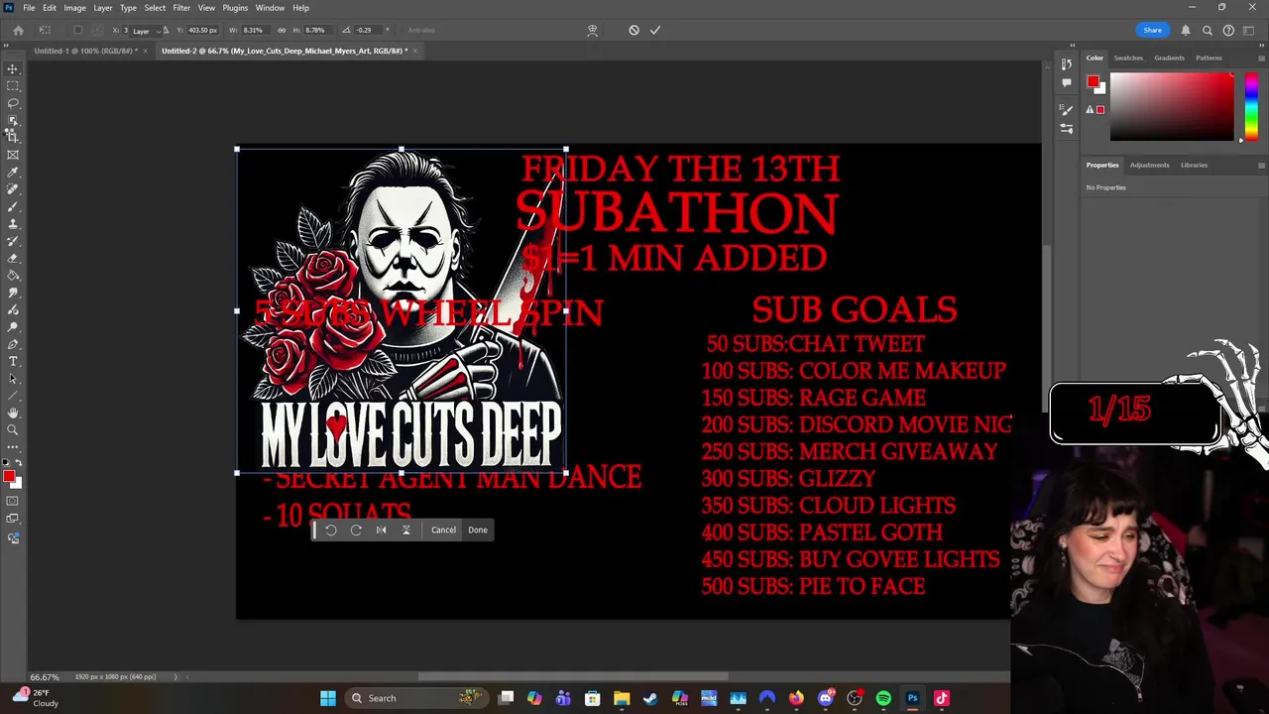
Task: Switch to the Libraries tab
Action: [1194, 165]
